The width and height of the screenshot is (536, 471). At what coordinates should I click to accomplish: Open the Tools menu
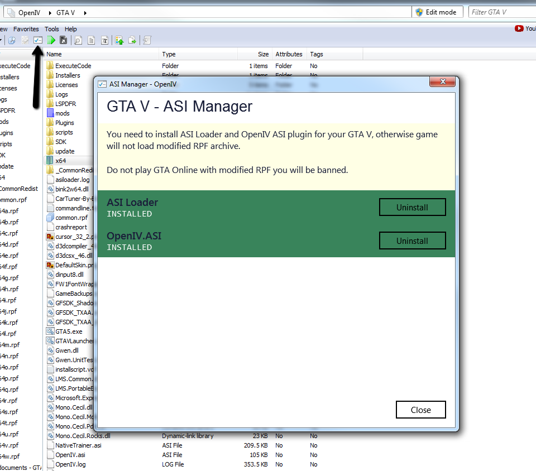pos(51,29)
